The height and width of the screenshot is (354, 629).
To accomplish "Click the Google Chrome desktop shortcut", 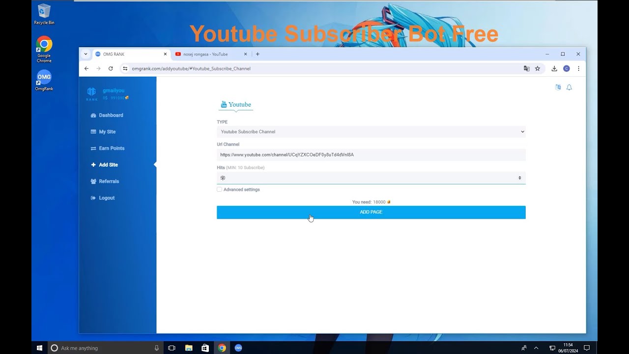I will click(x=44, y=50).
